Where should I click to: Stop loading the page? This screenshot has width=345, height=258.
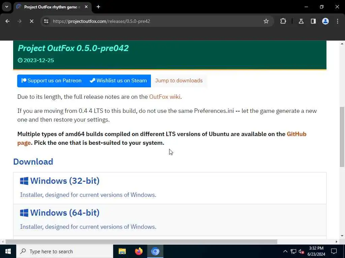pos(31,21)
